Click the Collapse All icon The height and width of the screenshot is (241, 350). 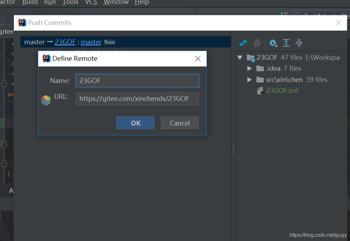coord(299,43)
